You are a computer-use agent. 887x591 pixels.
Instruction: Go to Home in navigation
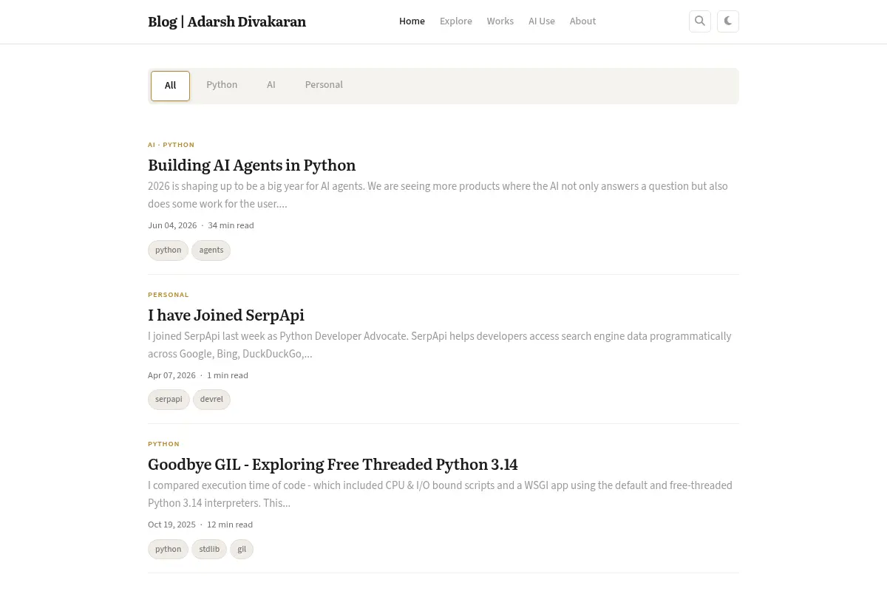[412, 21]
